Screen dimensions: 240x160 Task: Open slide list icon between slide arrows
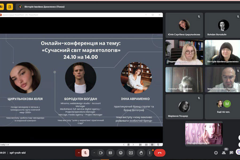pyautogui.click(x=129, y=145)
